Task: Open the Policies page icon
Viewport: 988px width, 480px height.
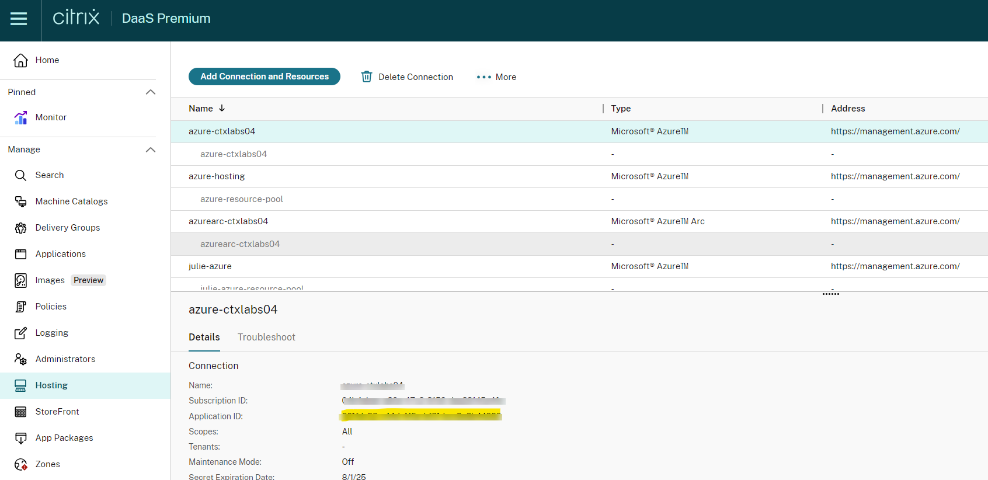Action: point(20,307)
